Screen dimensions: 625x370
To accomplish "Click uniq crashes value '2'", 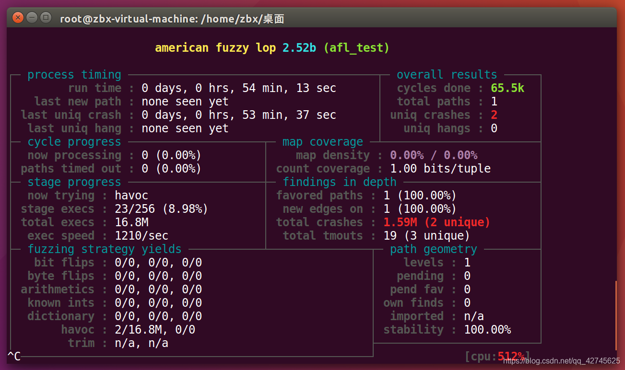I will (494, 115).
